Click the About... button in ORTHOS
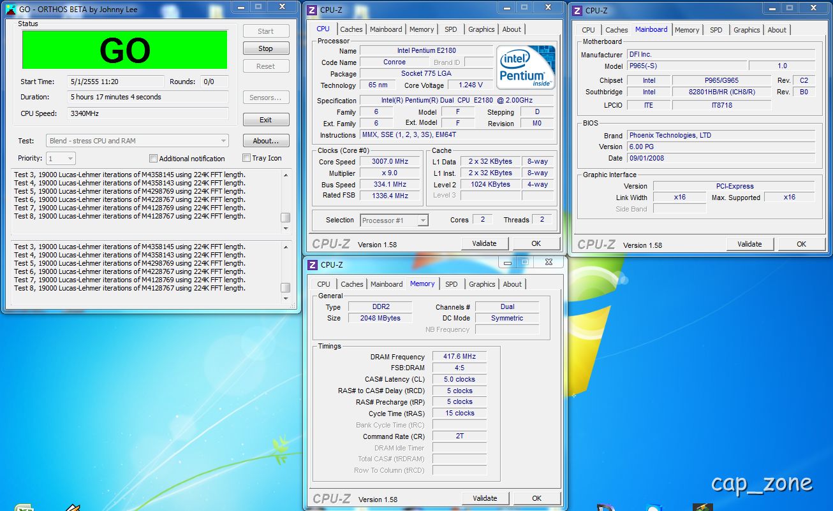This screenshot has height=511, width=833. pos(265,141)
